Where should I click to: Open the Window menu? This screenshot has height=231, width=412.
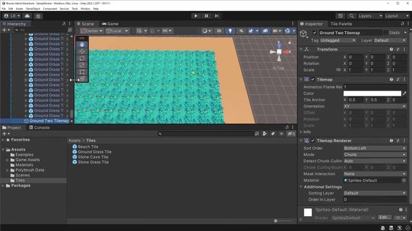(x=85, y=8)
